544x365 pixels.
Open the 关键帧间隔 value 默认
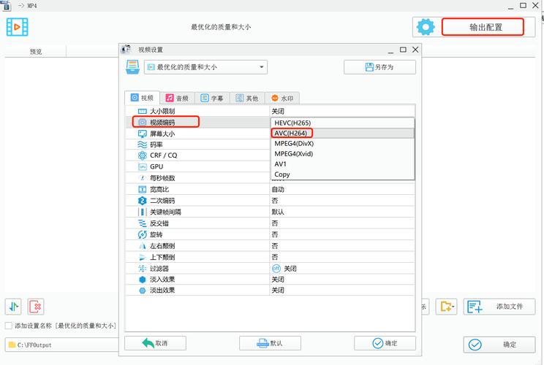pos(342,212)
